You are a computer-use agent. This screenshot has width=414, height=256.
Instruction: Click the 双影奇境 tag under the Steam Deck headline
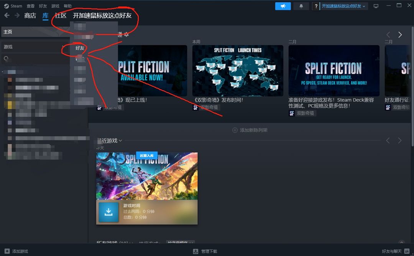(302, 113)
